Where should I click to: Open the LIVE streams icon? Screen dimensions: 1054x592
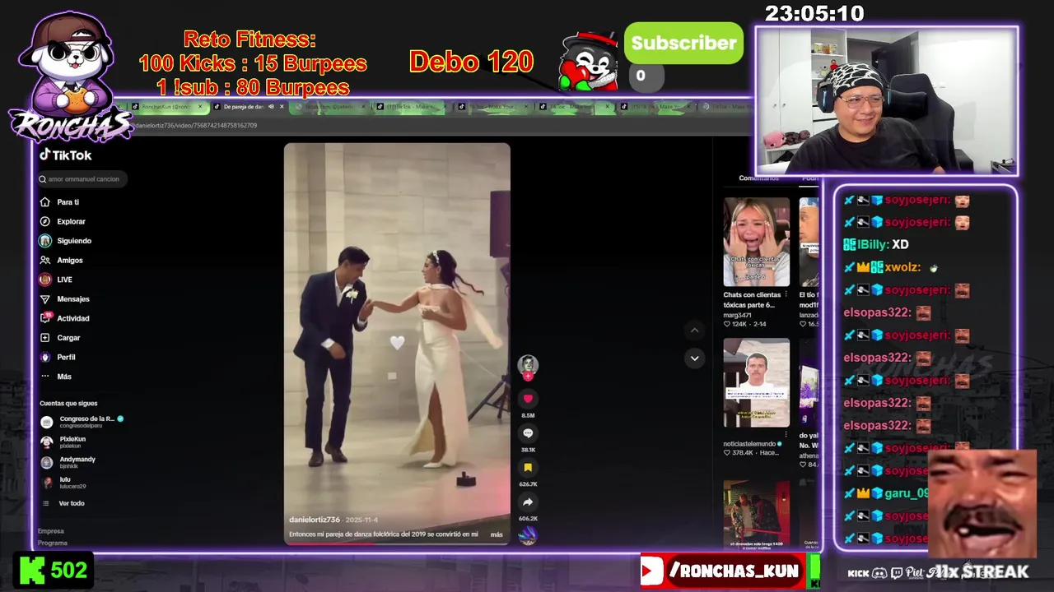click(x=44, y=280)
